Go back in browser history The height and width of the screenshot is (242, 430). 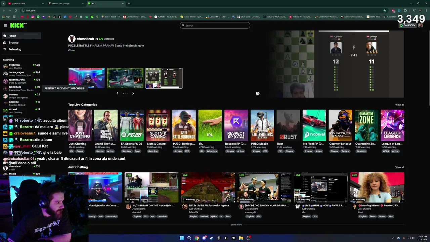3,10
